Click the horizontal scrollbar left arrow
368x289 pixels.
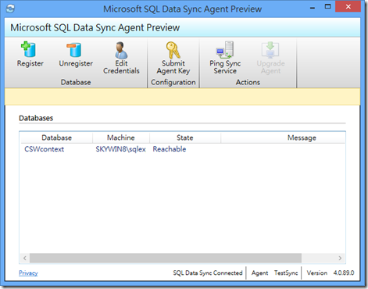click(x=25, y=258)
